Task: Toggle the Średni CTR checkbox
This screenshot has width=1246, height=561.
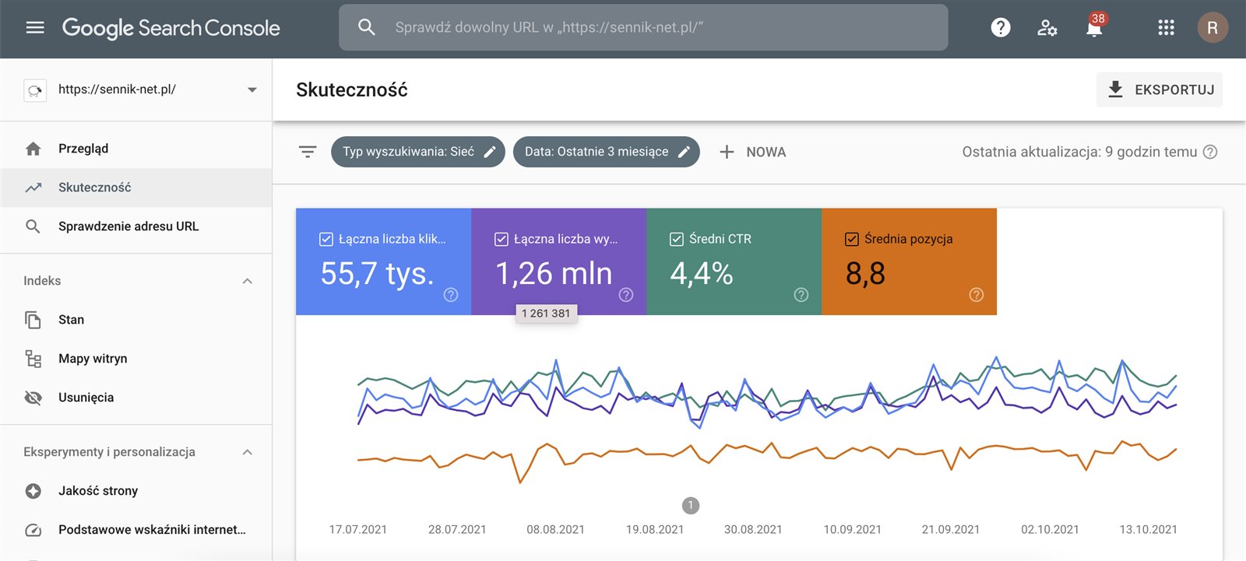Action: 677,239
